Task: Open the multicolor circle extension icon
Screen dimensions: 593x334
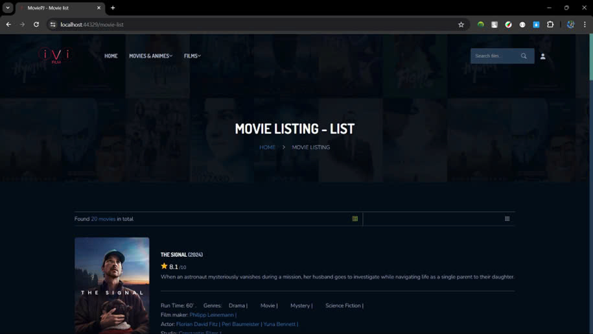Action: coord(508,25)
